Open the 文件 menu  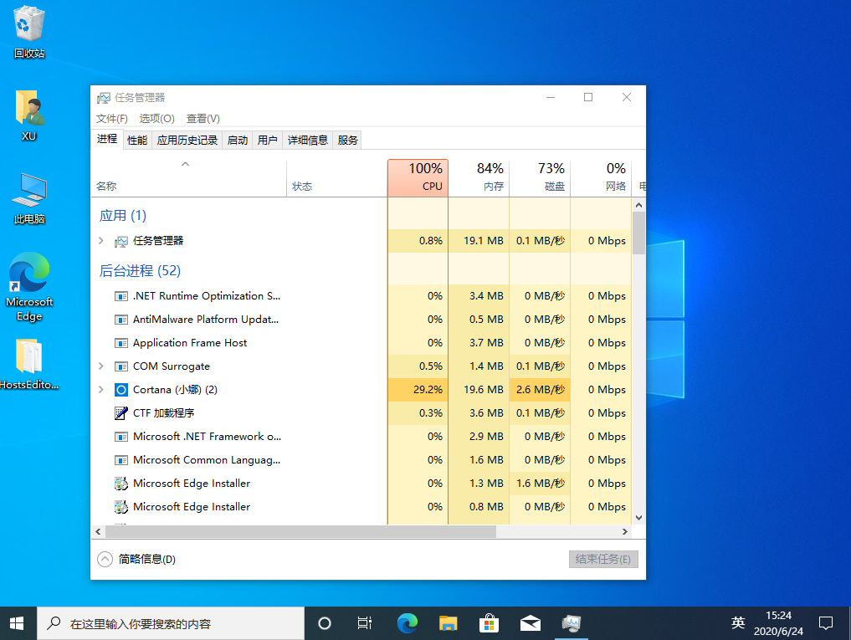coord(111,118)
